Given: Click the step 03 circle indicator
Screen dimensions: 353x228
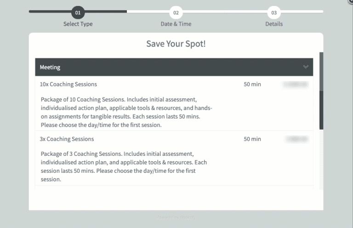Looking at the screenshot, I should (274, 12).
